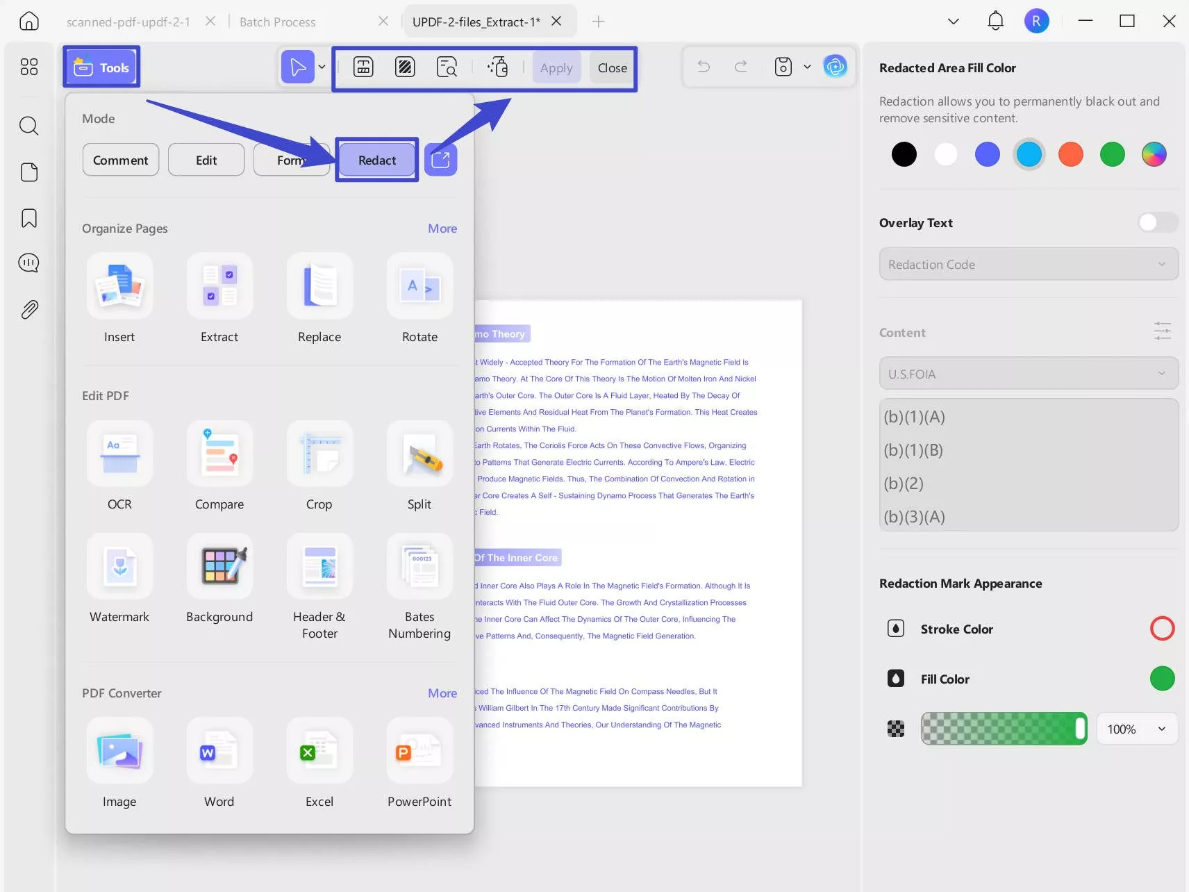Click More link beside Organize Pages

click(x=442, y=229)
